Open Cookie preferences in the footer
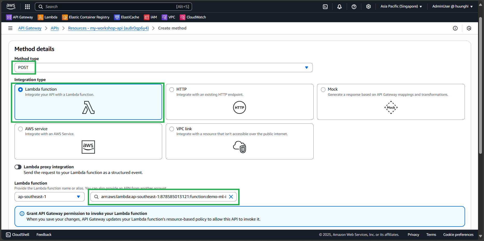Viewport: 484px width, 241px height. point(458,235)
